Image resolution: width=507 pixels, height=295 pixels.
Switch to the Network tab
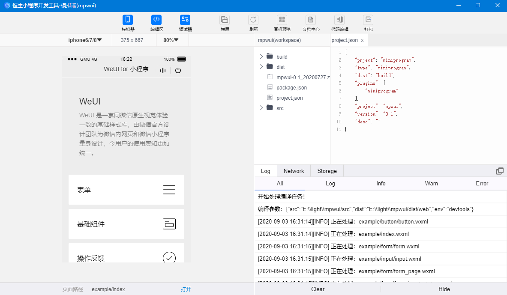(x=294, y=171)
